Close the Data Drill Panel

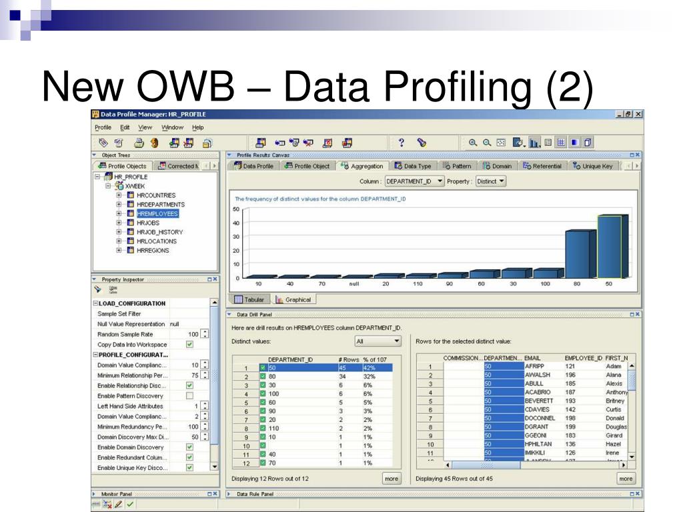point(638,314)
